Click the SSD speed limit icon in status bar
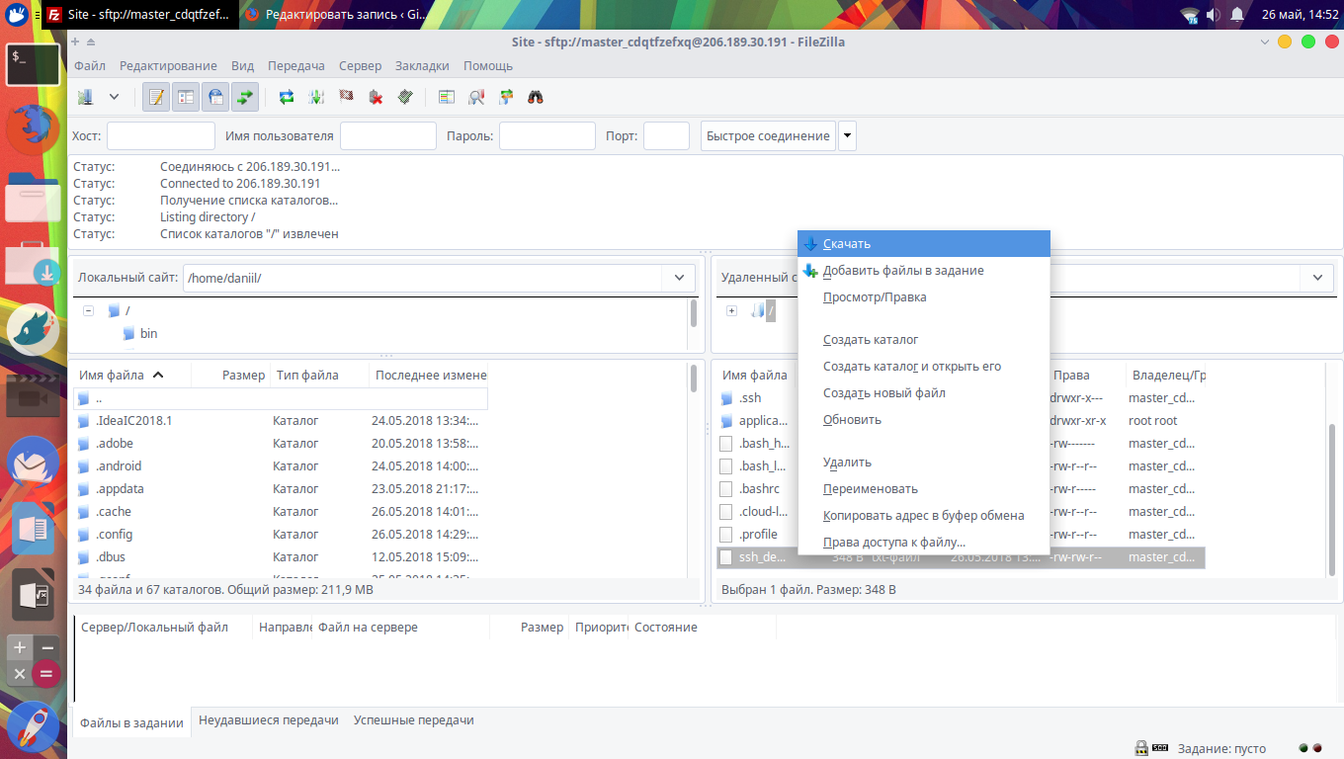1344x759 pixels. pos(1161,748)
